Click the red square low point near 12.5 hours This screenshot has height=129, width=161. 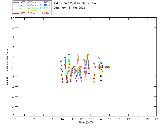click(86, 79)
